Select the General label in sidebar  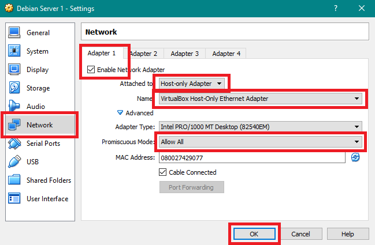click(38, 33)
